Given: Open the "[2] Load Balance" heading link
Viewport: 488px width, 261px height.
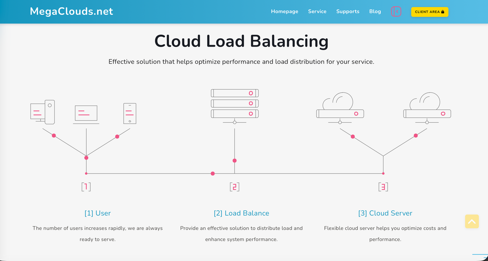Looking at the screenshot, I should pyautogui.click(x=241, y=213).
